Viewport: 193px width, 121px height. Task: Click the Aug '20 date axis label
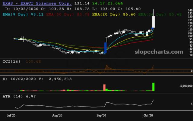coord(57,115)
